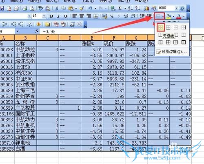The width and height of the screenshot is (204, 164).
Task: Insert hyperlink using globe icon
Action: (113, 9)
